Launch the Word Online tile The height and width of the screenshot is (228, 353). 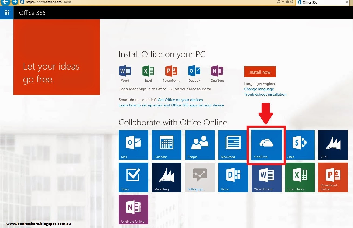click(x=266, y=177)
